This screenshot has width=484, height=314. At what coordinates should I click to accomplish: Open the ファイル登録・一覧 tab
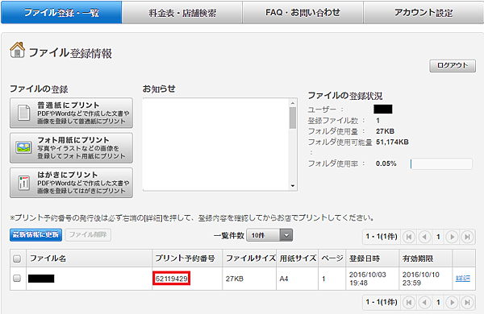61,12
